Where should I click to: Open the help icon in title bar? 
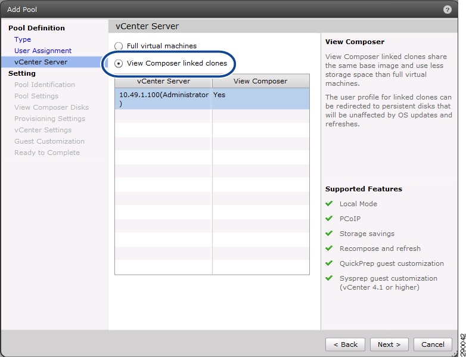click(x=447, y=10)
